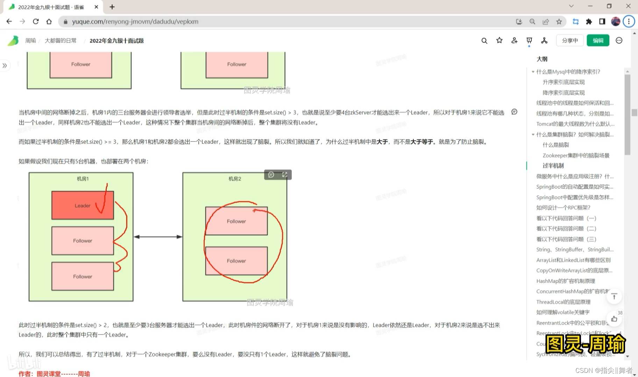The image size is (638, 377).
Task: Click the page vertical scrollbar thumb
Action: [x=635, y=112]
